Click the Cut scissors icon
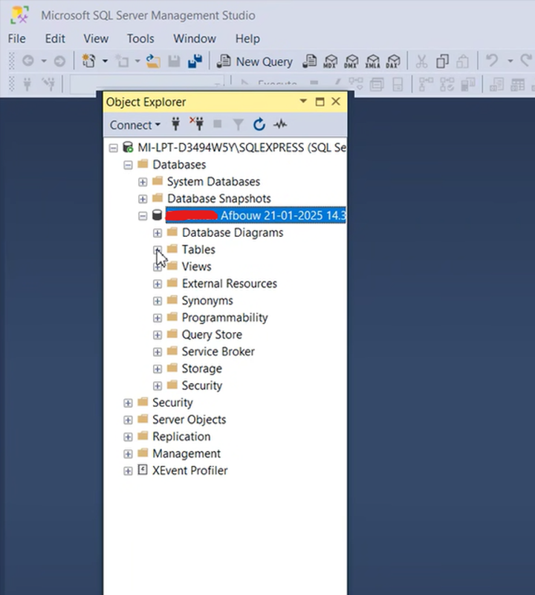Viewport: 535px width, 595px height. 421,61
